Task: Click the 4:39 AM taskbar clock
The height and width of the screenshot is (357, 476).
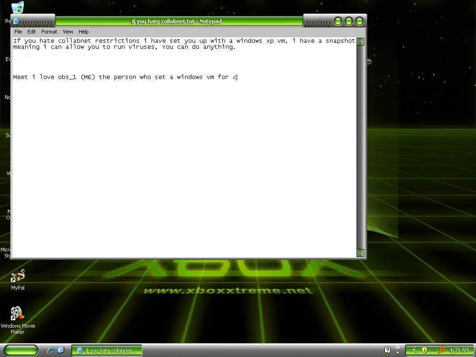Action: tap(459, 350)
